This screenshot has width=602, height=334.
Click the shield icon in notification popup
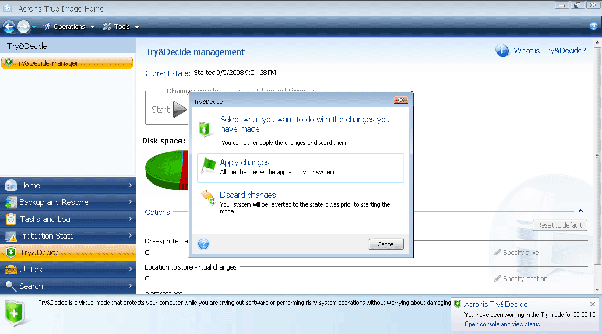coord(457,304)
